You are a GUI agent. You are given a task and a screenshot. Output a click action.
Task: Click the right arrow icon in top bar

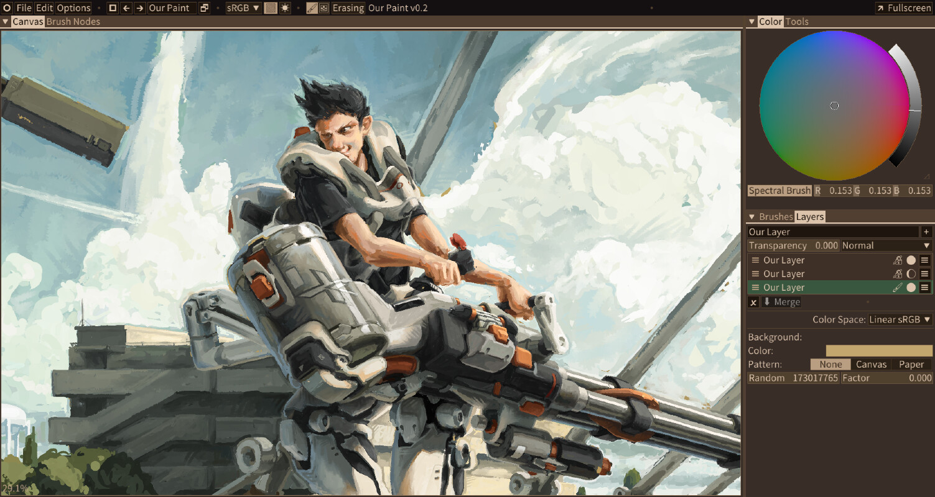coord(140,8)
